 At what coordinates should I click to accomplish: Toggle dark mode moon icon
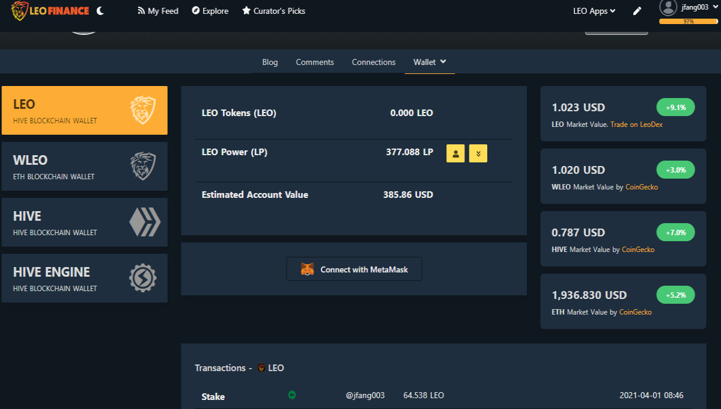click(x=100, y=11)
